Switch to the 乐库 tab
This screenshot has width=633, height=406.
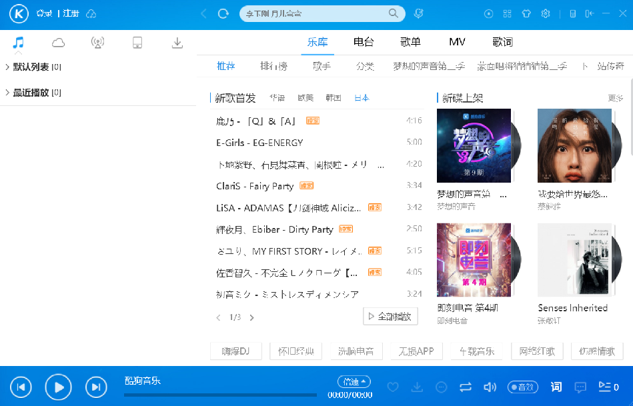[x=318, y=42]
